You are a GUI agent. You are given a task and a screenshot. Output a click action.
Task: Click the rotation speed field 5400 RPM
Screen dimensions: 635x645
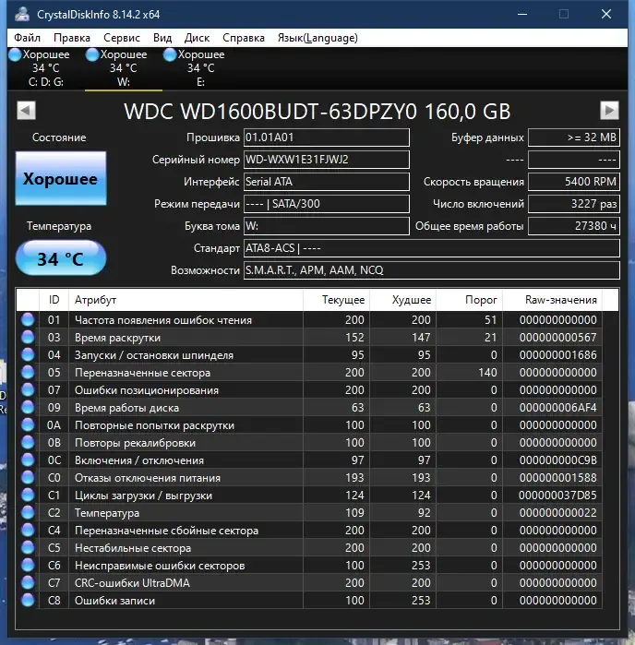(574, 182)
